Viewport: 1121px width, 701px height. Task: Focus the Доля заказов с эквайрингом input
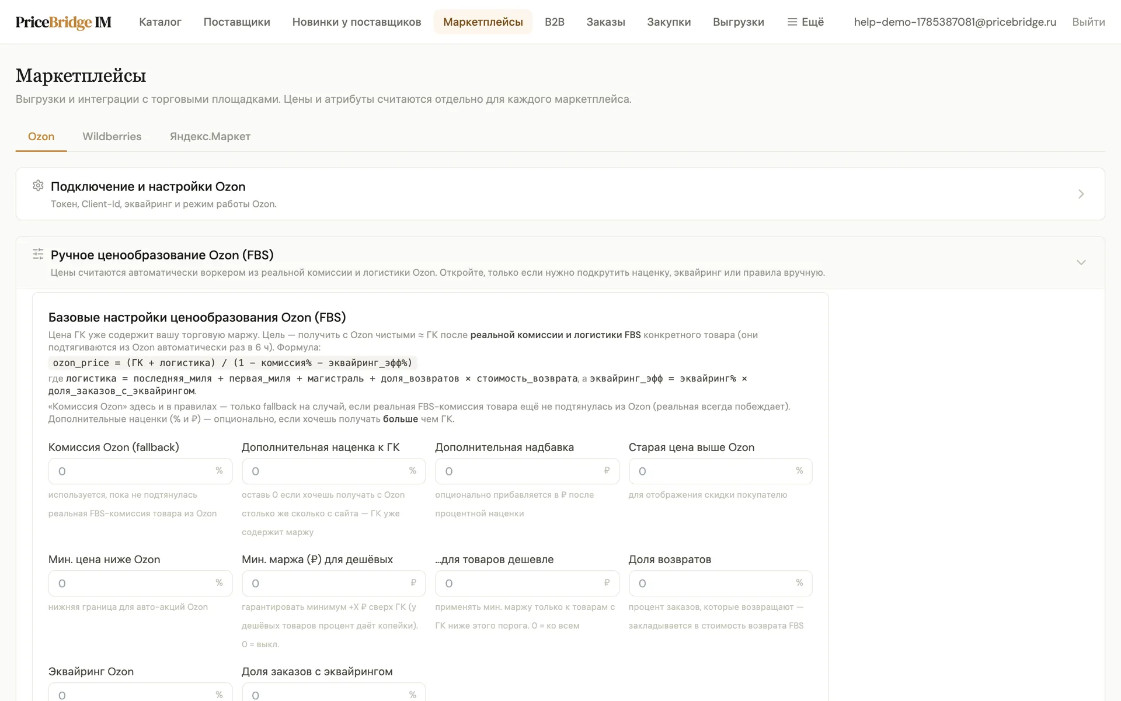click(333, 692)
